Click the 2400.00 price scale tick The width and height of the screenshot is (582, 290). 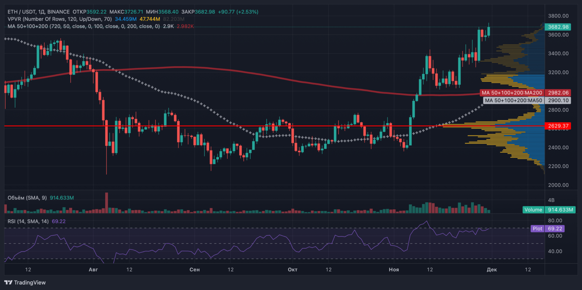(558, 148)
